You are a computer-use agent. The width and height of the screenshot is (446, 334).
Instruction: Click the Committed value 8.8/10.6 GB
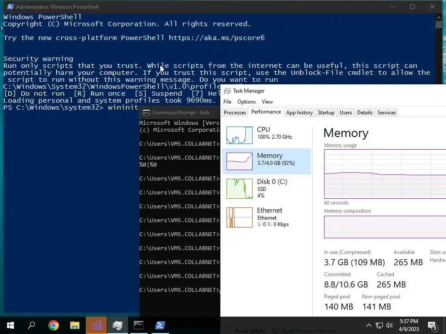[346, 284]
